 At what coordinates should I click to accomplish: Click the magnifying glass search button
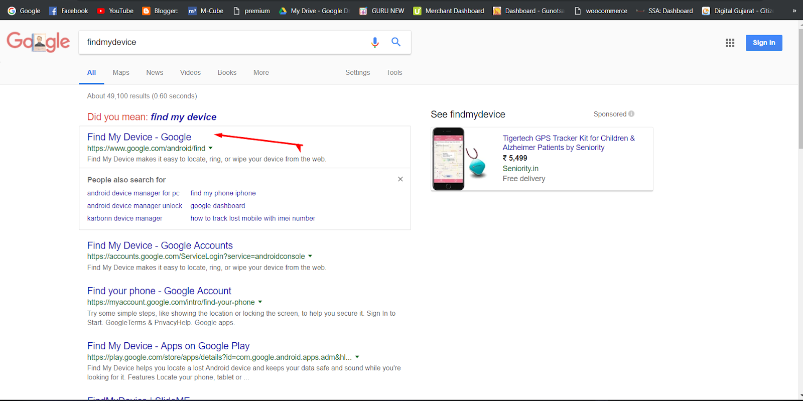point(396,42)
